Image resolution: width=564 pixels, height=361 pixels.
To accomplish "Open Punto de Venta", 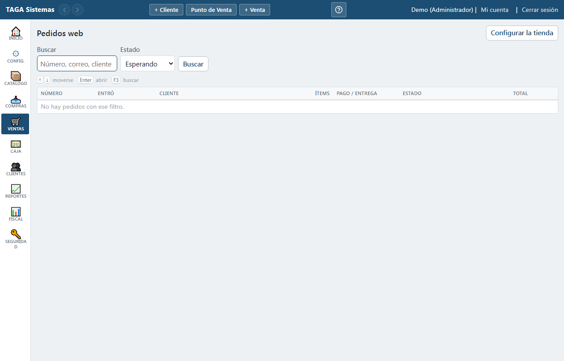I will click(211, 10).
